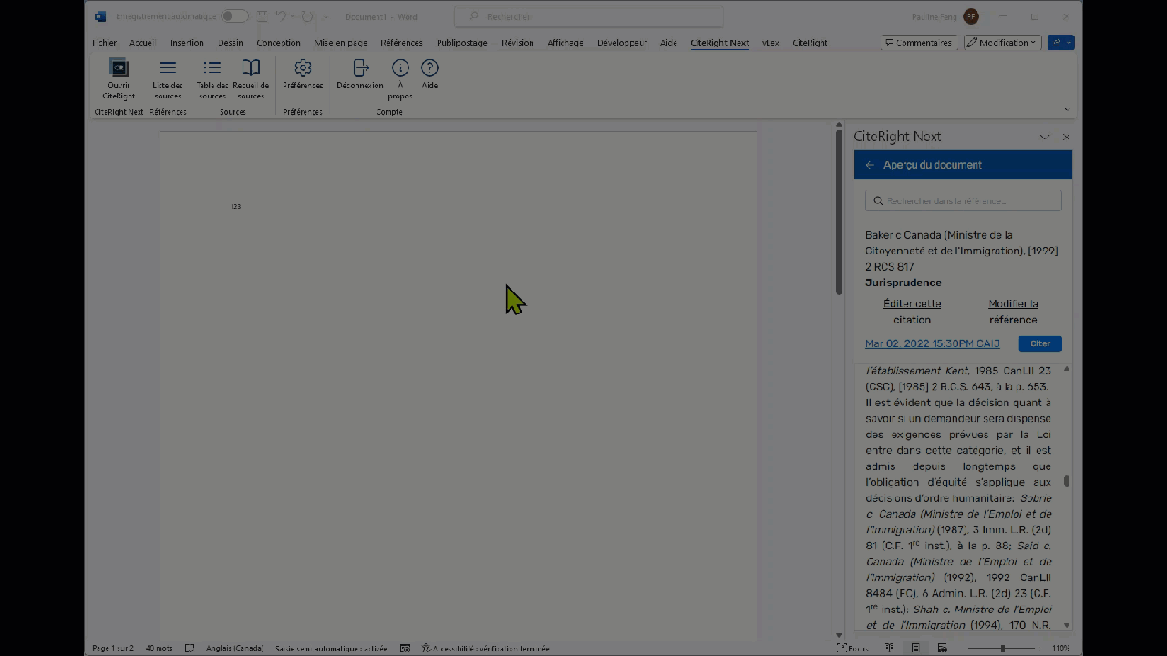Open the Accueil tab
This screenshot has width=1167, height=656.
point(141,43)
